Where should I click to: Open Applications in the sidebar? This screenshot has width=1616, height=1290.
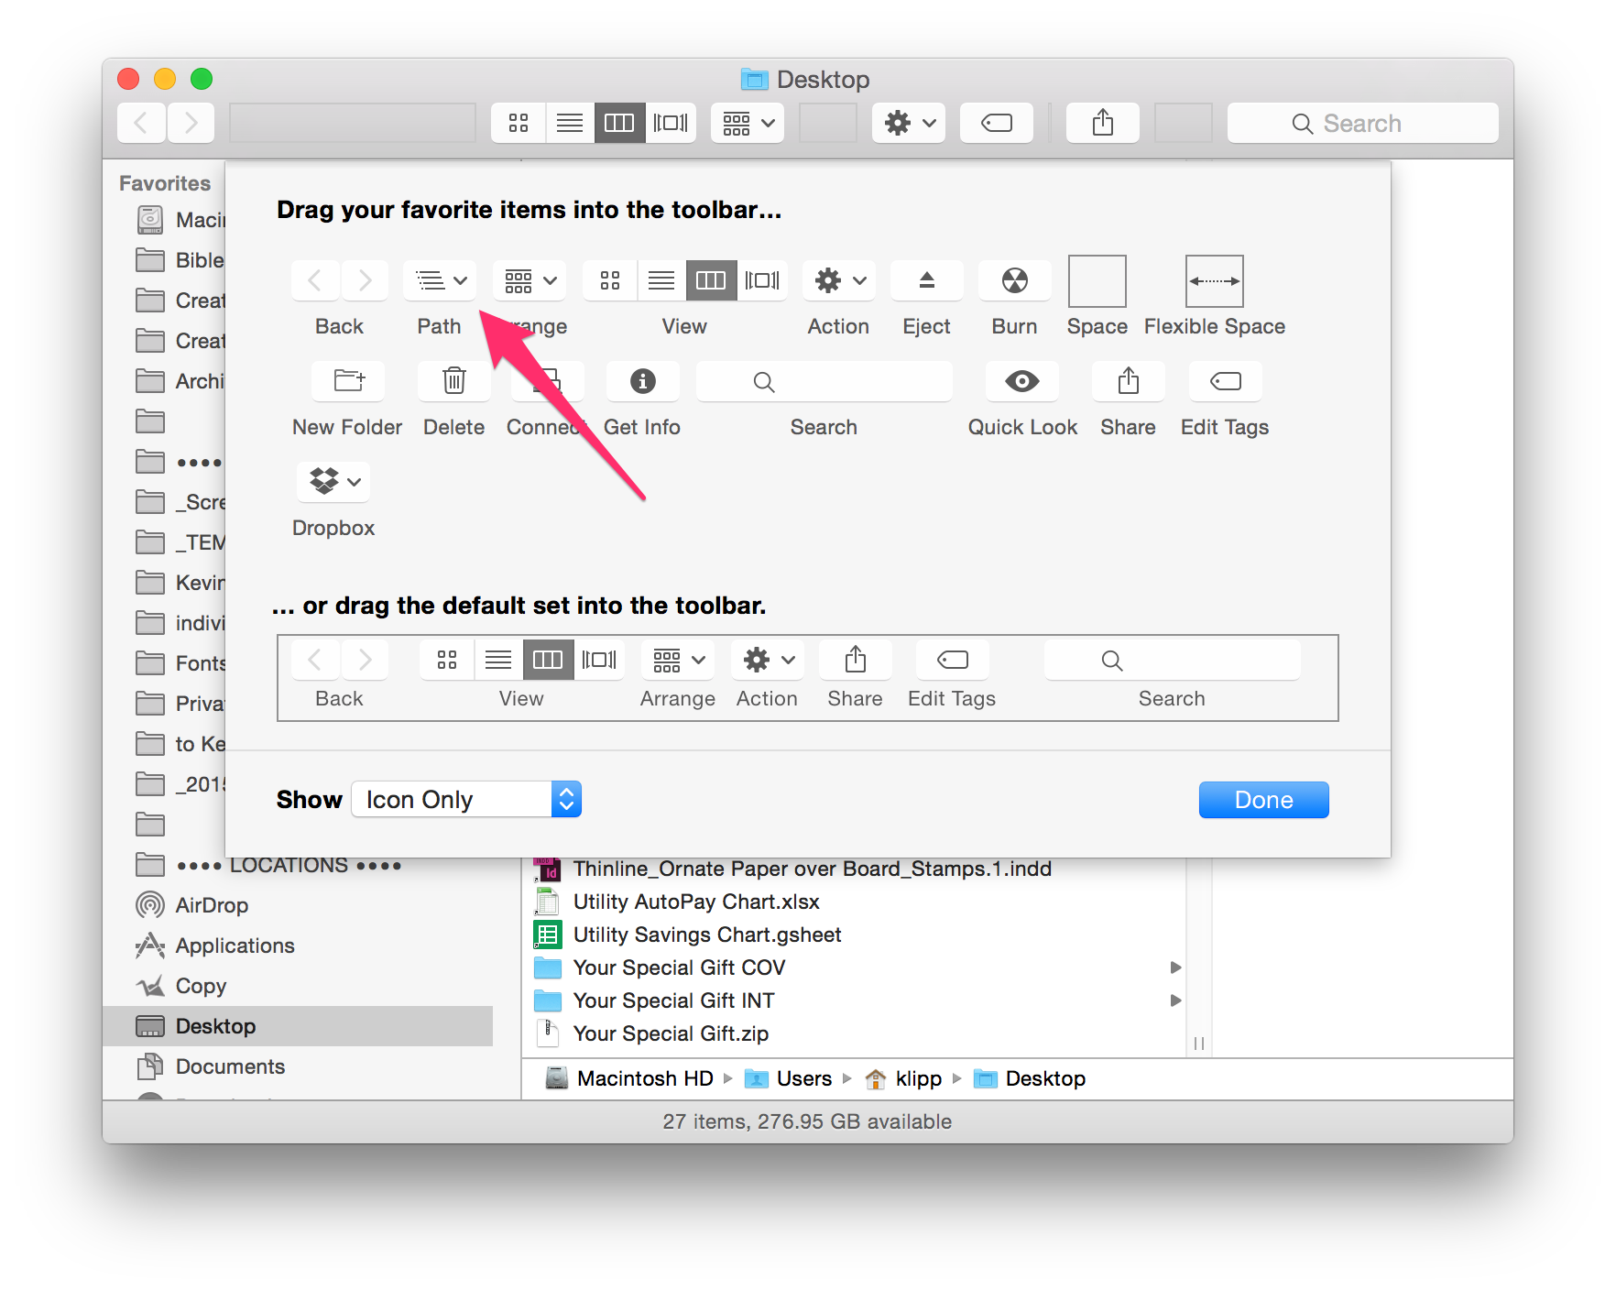[235, 946]
